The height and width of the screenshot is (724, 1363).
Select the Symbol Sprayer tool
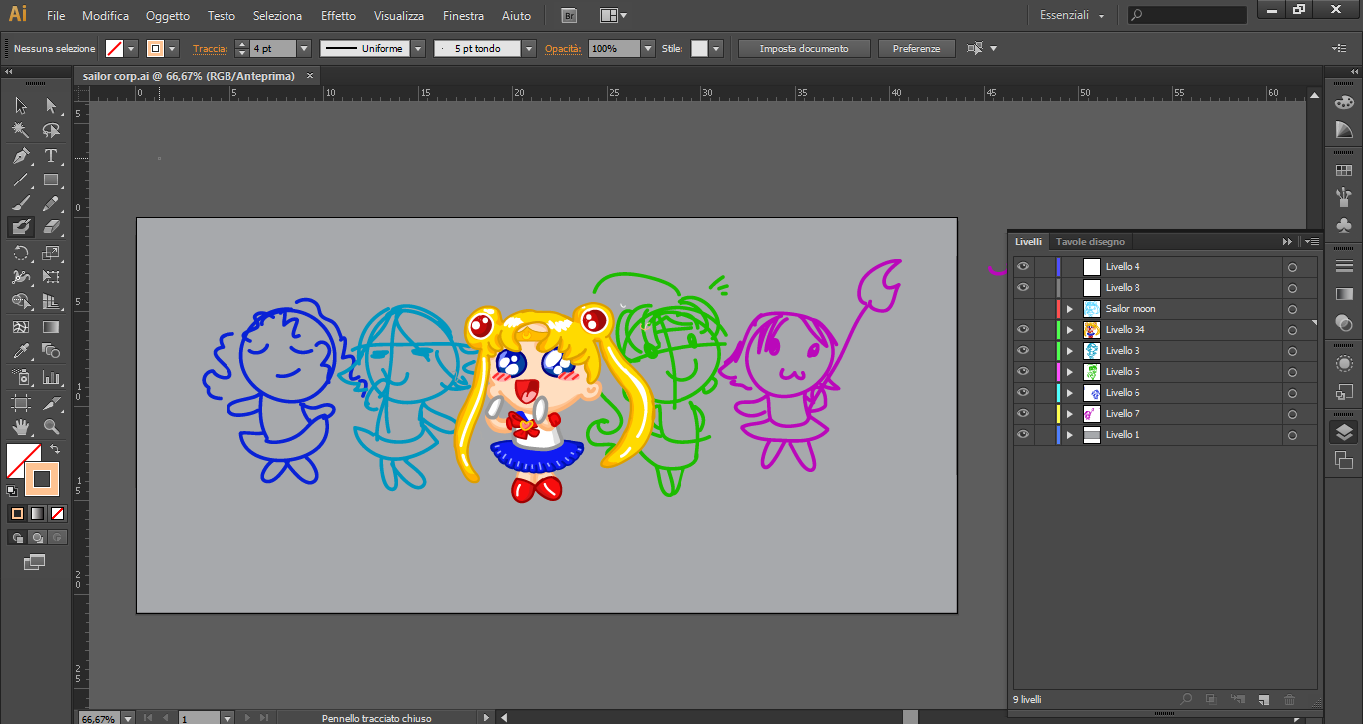coord(21,377)
